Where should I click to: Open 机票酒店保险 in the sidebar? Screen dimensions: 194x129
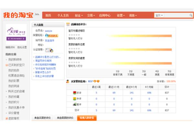pyautogui.click(x=16, y=75)
